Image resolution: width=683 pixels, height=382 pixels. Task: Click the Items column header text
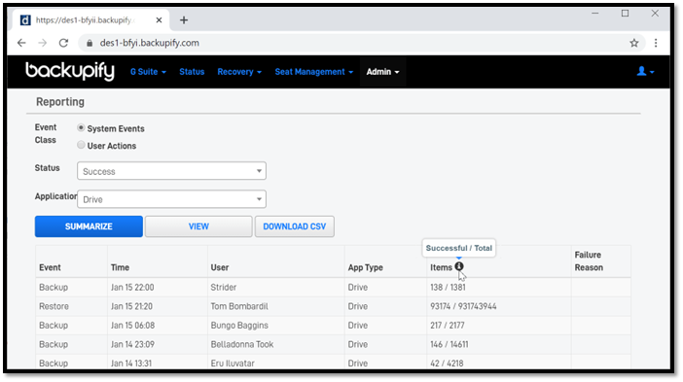(x=442, y=267)
